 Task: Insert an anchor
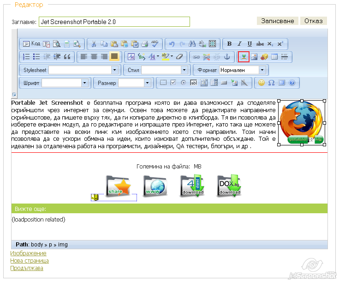(227, 57)
